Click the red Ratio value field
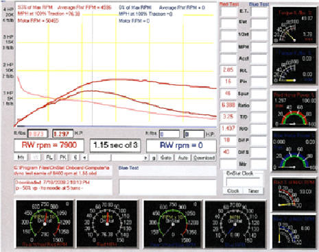The height and width of the screenshot is (252, 319). pyautogui.click(x=228, y=105)
